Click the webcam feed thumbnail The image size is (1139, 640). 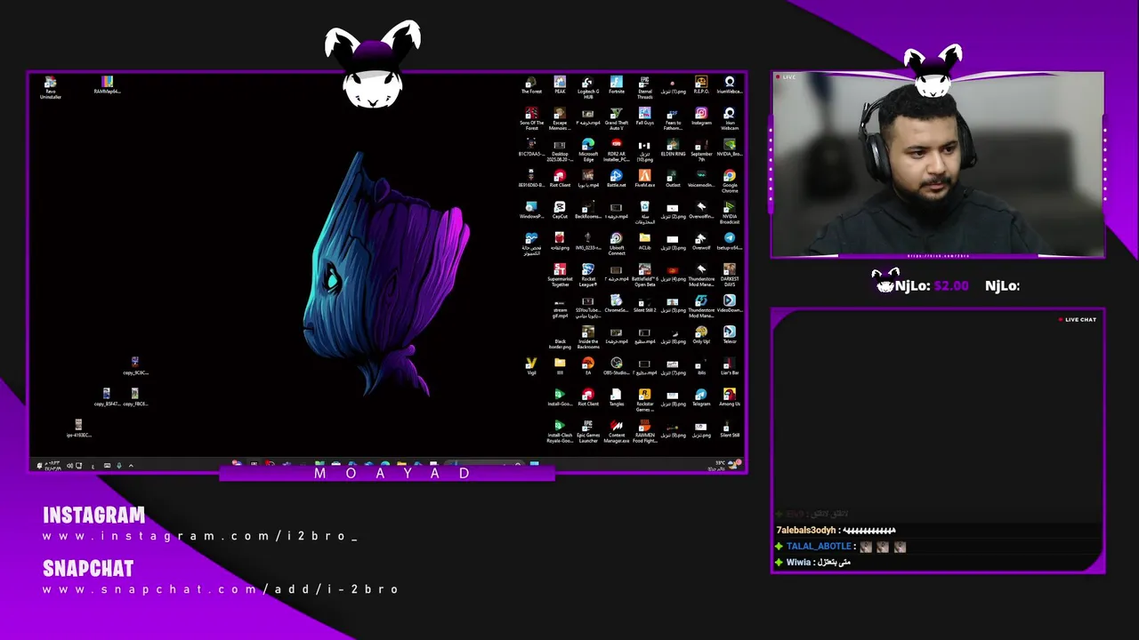pyautogui.click(x=938, y=164)
